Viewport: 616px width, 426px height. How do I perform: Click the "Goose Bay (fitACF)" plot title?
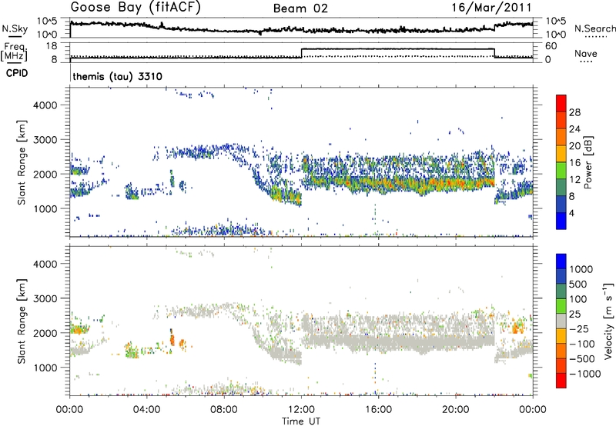pyautogui.click(x=136, y=8)
